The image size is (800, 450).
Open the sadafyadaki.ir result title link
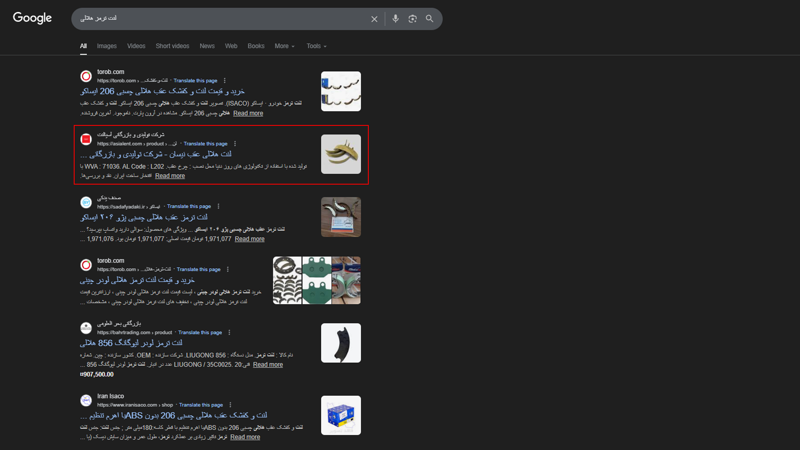point(144,217)
